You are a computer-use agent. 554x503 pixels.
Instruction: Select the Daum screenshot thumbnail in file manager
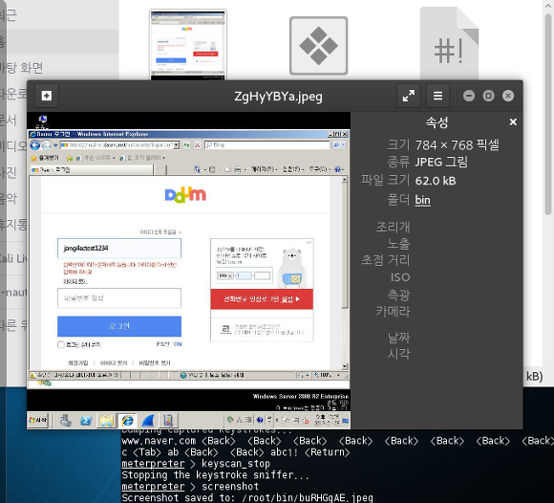click(x=187, y=45)
